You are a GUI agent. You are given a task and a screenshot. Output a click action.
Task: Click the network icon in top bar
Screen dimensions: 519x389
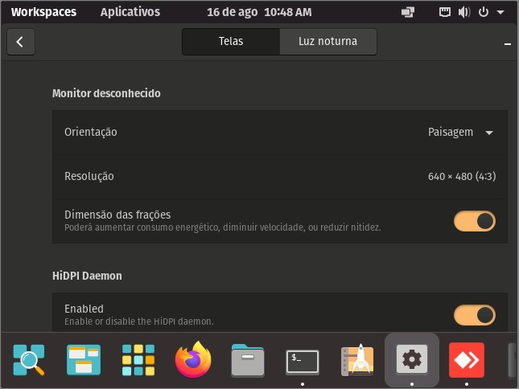444,12
